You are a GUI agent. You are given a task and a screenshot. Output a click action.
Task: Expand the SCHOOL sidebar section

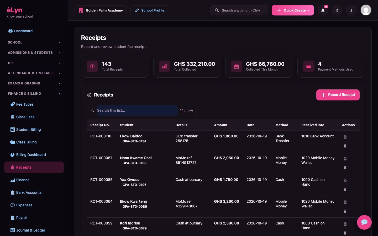pyautogui.click(x=34, y=42)
